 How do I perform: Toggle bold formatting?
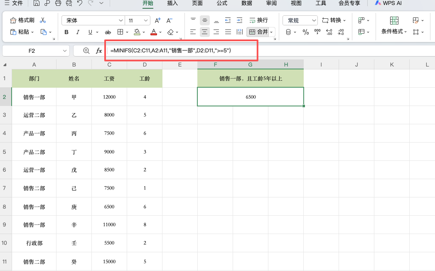[66, 32]
